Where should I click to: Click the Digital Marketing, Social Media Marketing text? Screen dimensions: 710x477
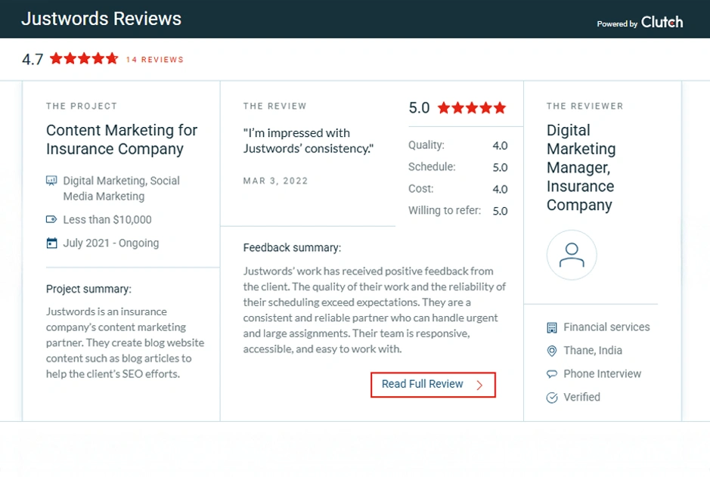coord(121,188)
